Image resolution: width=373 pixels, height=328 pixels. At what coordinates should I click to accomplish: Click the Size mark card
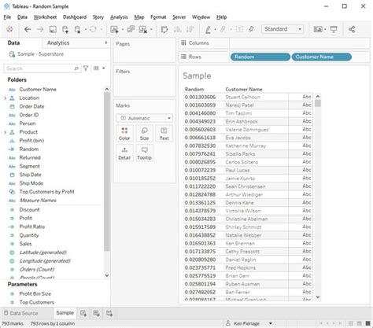tap(144, 134)
